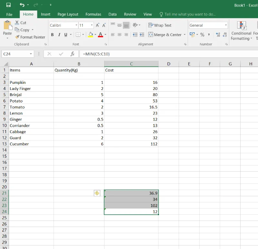This screenshot has height=249, width=258.
Task: Toggle Italic formatting
Action: [59, 35]
